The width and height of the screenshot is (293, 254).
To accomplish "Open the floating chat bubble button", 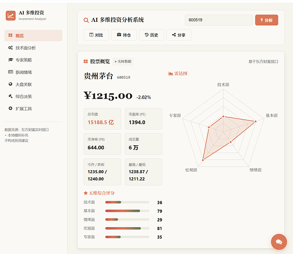I will tap(279, 242).
